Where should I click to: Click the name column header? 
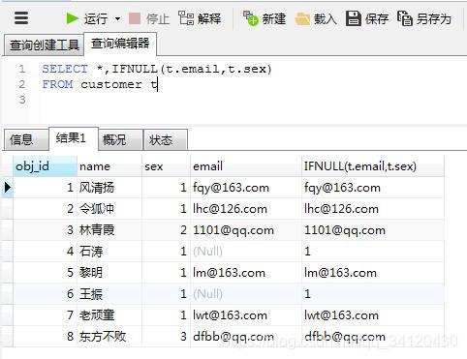click(109, 166)
